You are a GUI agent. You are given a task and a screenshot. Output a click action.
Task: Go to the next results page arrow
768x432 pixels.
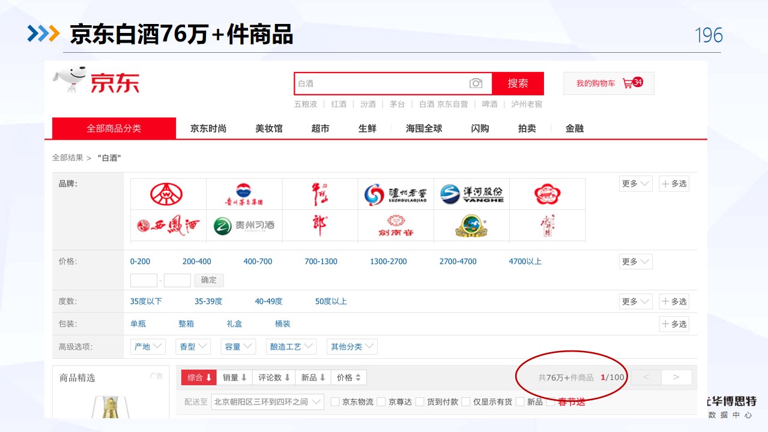pyautogui.click(x=677, y=377)
